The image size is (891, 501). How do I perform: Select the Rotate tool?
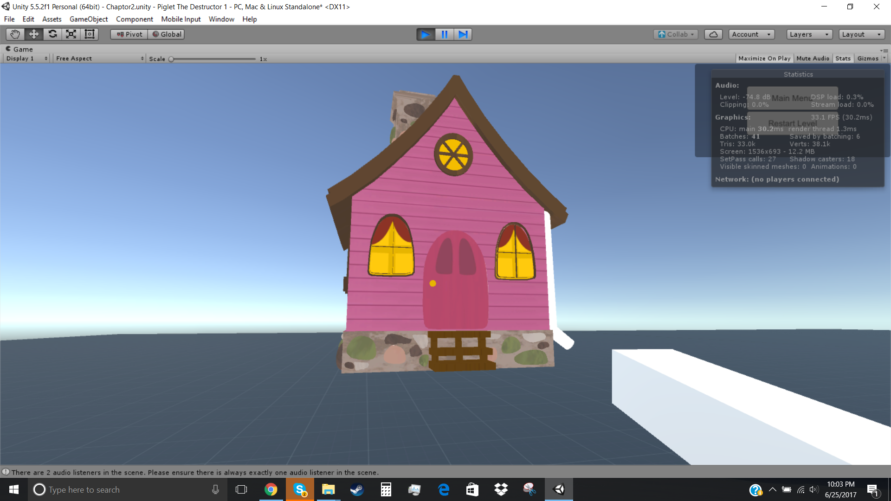52,34
